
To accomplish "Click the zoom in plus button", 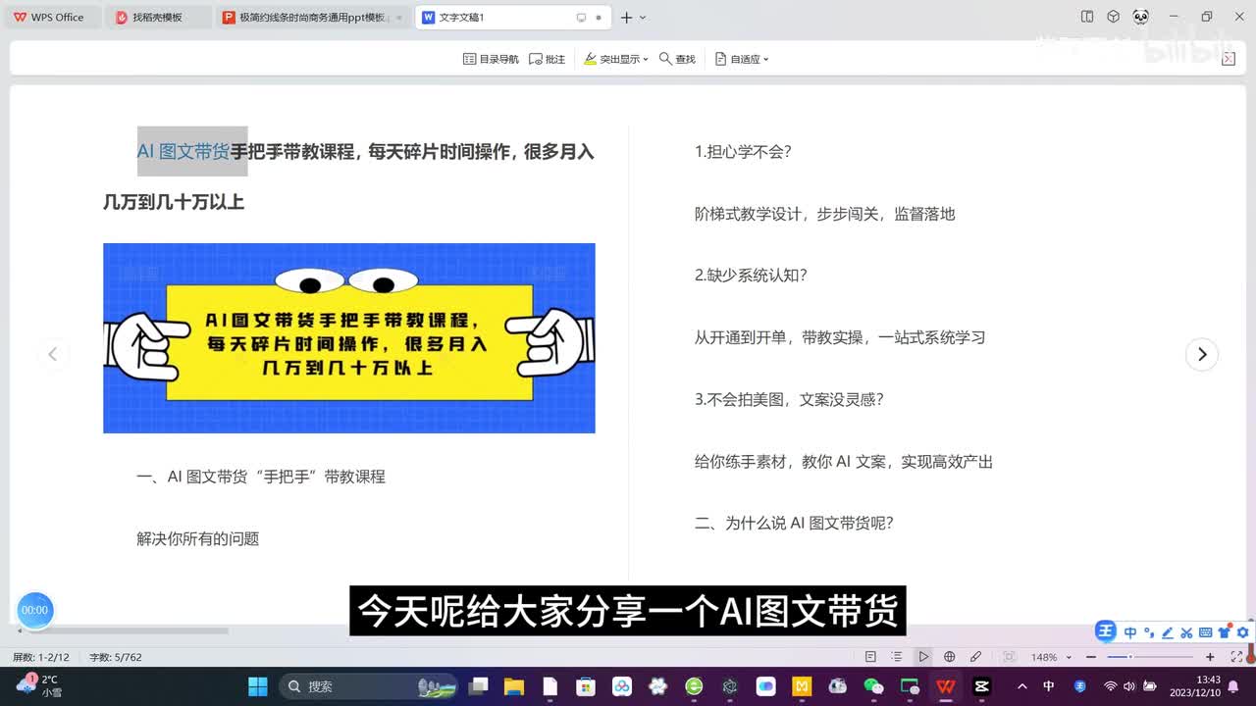I will [x=1210, y=657].
